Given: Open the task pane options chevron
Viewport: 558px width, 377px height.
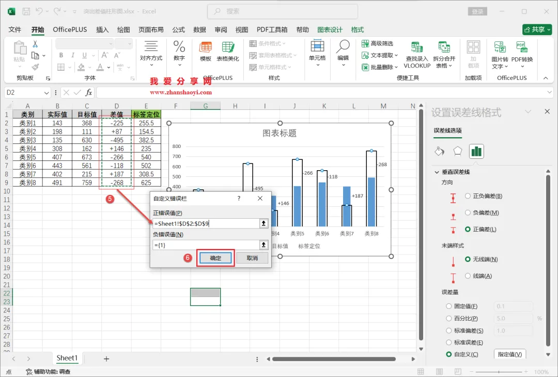Looking at the screenshot, I should (x=528, y=111).
